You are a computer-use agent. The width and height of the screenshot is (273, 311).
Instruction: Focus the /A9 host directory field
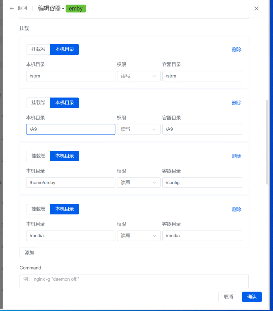tap(71, 129)
